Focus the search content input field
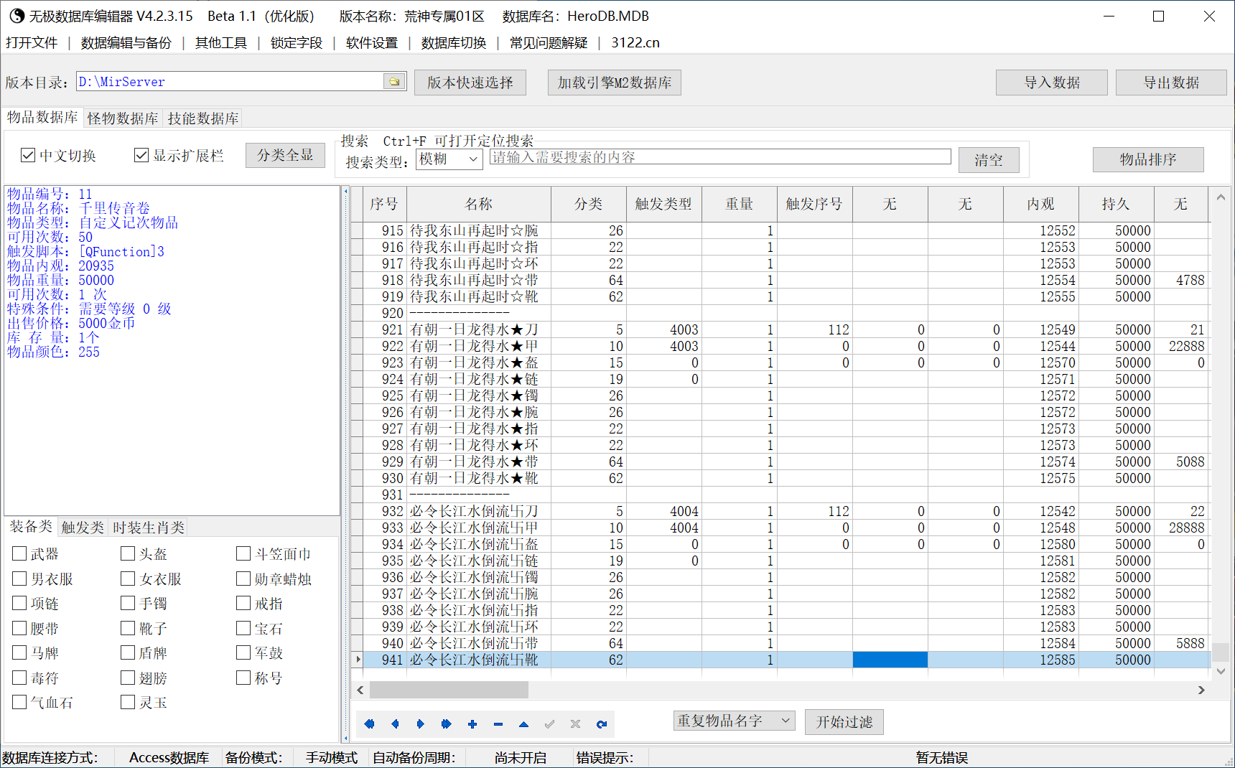Screen dimensions: 1235x768 tap(720, 156)
